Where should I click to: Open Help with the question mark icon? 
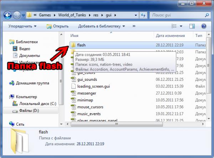click(x=204, y=26)
